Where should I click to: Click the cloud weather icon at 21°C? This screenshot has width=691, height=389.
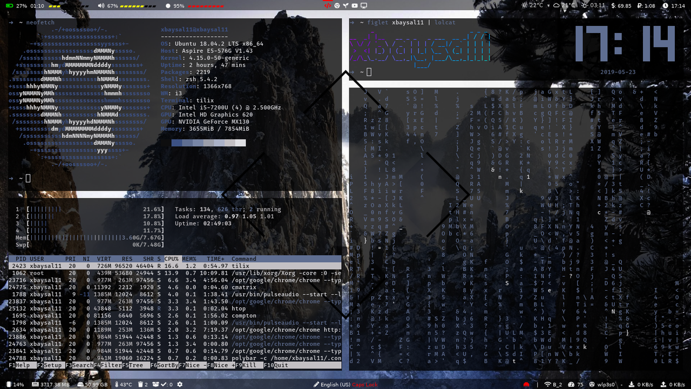tap(557, 5)
